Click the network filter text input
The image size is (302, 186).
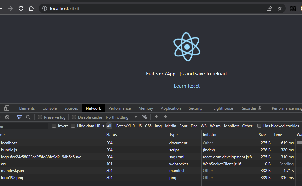click(x=24, y=126)
